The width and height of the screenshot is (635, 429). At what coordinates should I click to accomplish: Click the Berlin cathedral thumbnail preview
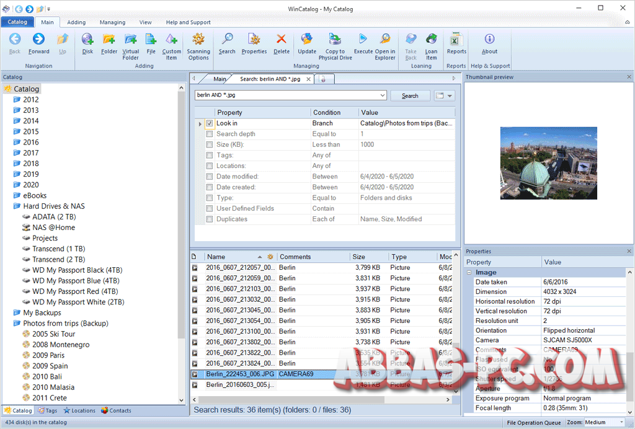pos(548,163)
